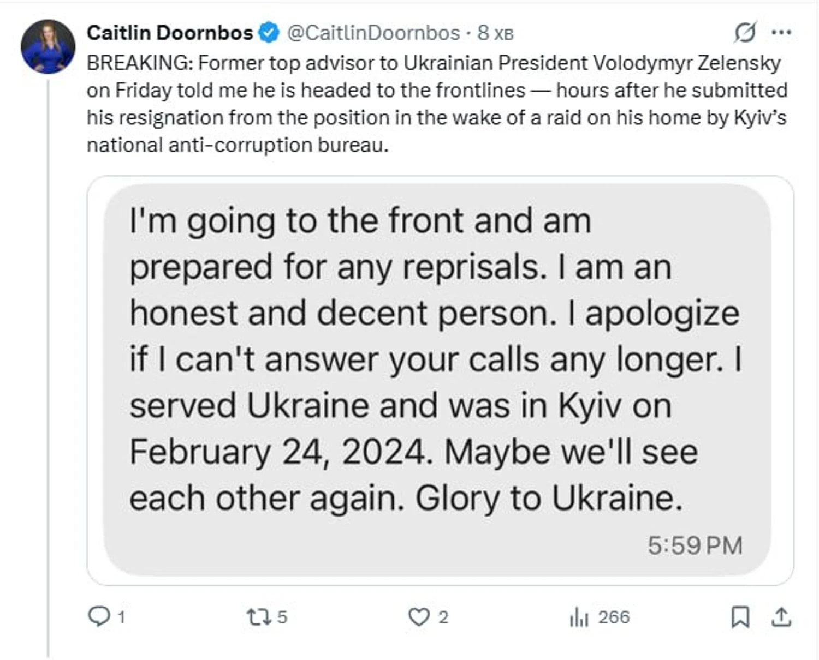Click the repost count number 5
Screen dimensions: 819x660
coord(282,617)
